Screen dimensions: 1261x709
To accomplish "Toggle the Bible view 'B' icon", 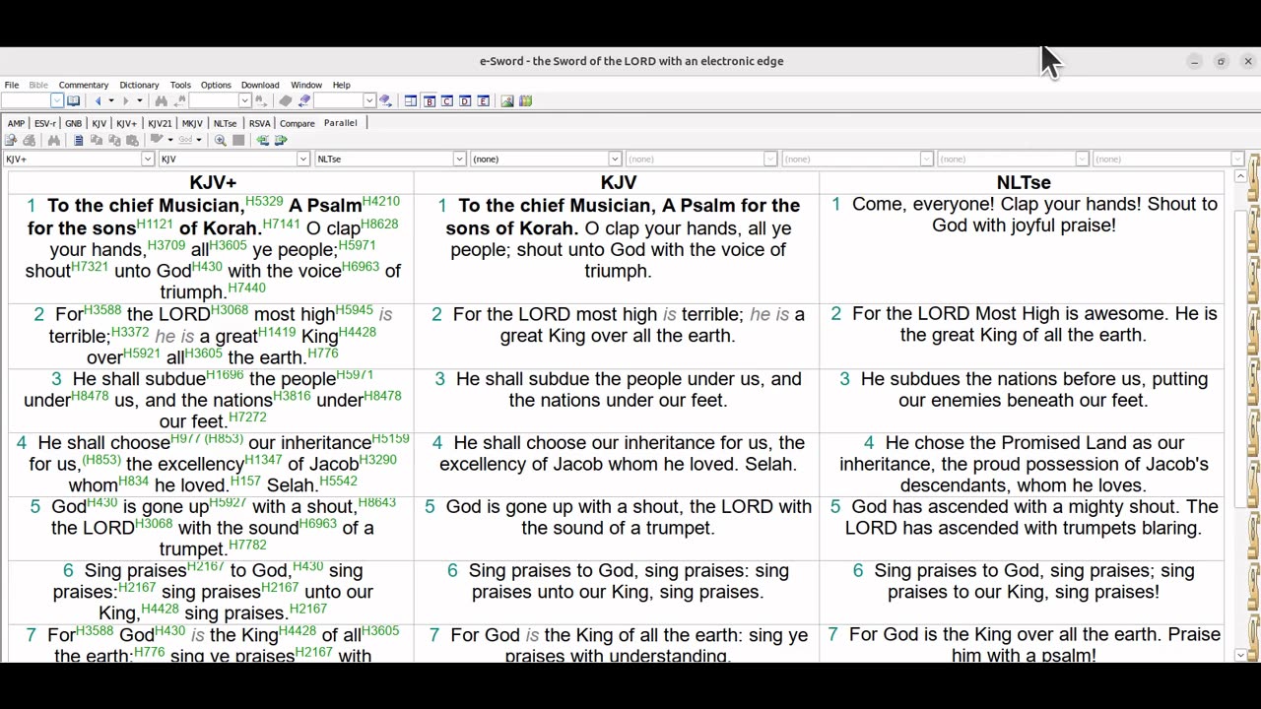I will click(430, 100).
